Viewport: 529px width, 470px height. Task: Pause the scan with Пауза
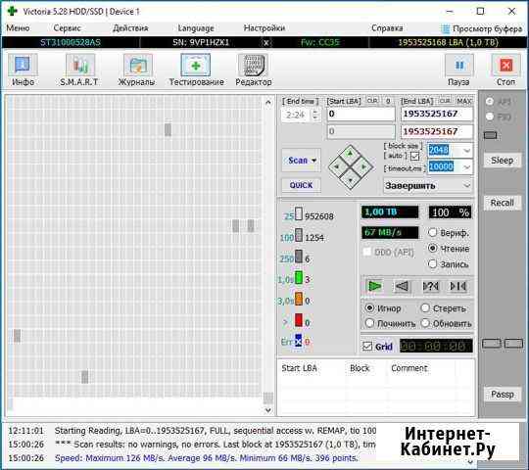point(458,70)
